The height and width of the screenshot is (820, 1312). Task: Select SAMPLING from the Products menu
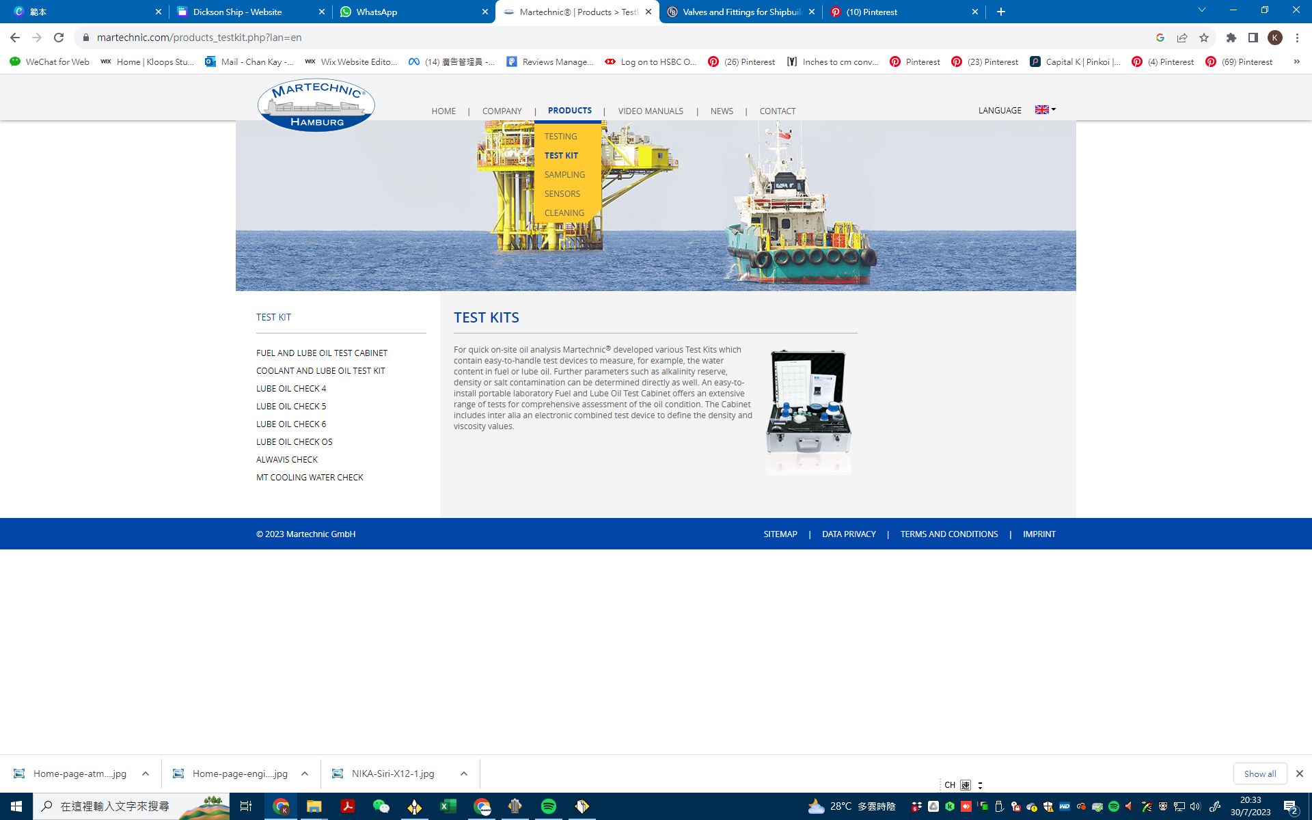pyautogui.click(x=564, y=175)
